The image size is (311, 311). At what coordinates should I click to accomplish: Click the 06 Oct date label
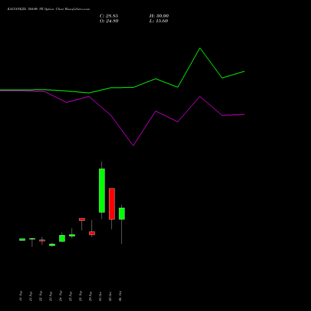[x=120, y=296]
